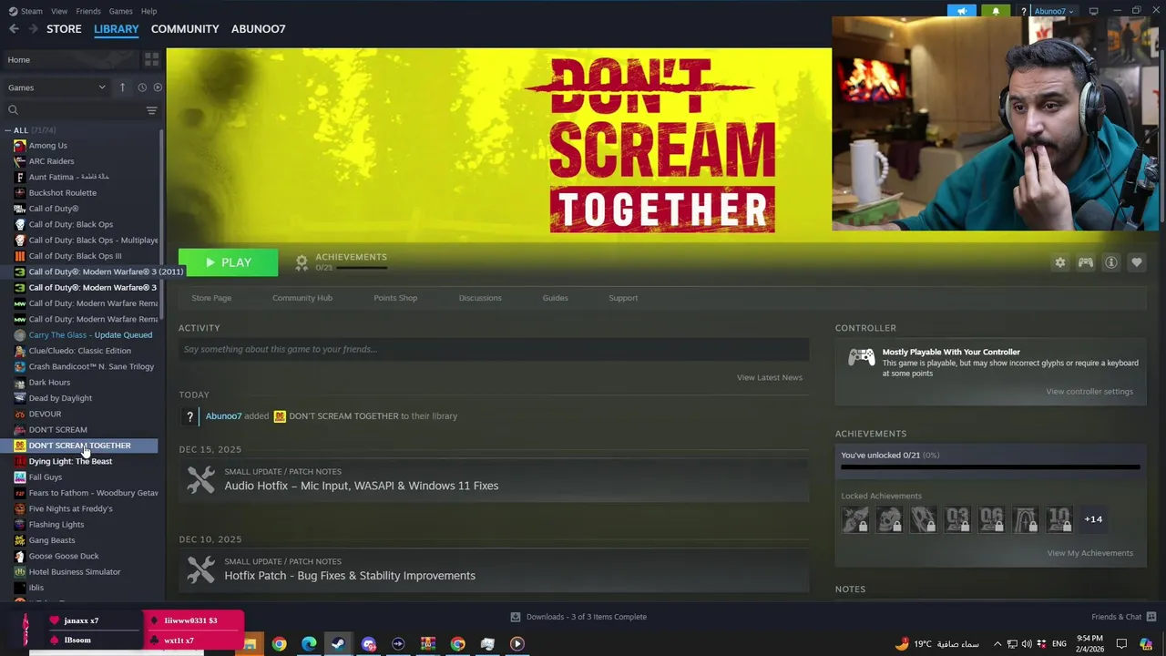Viewport: 1166px width, 656px height.
Task: Open the Games menu
Action: click(121, 11)
